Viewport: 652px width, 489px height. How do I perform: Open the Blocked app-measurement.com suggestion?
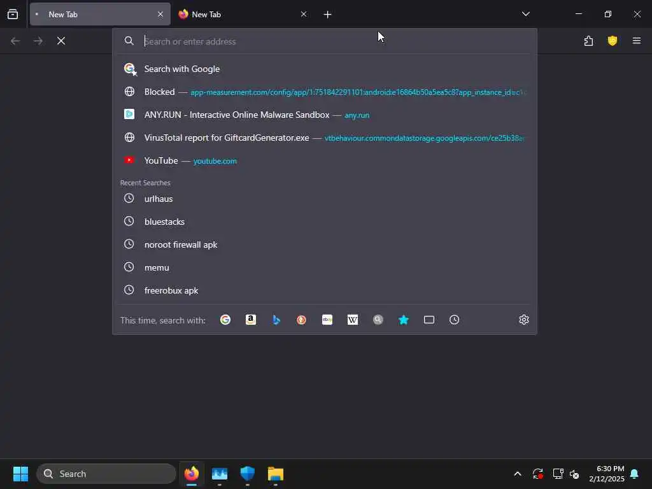324,92
